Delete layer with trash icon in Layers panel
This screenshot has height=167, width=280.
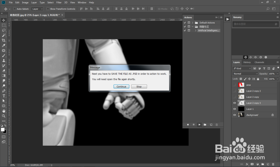[x=273, y=164]
